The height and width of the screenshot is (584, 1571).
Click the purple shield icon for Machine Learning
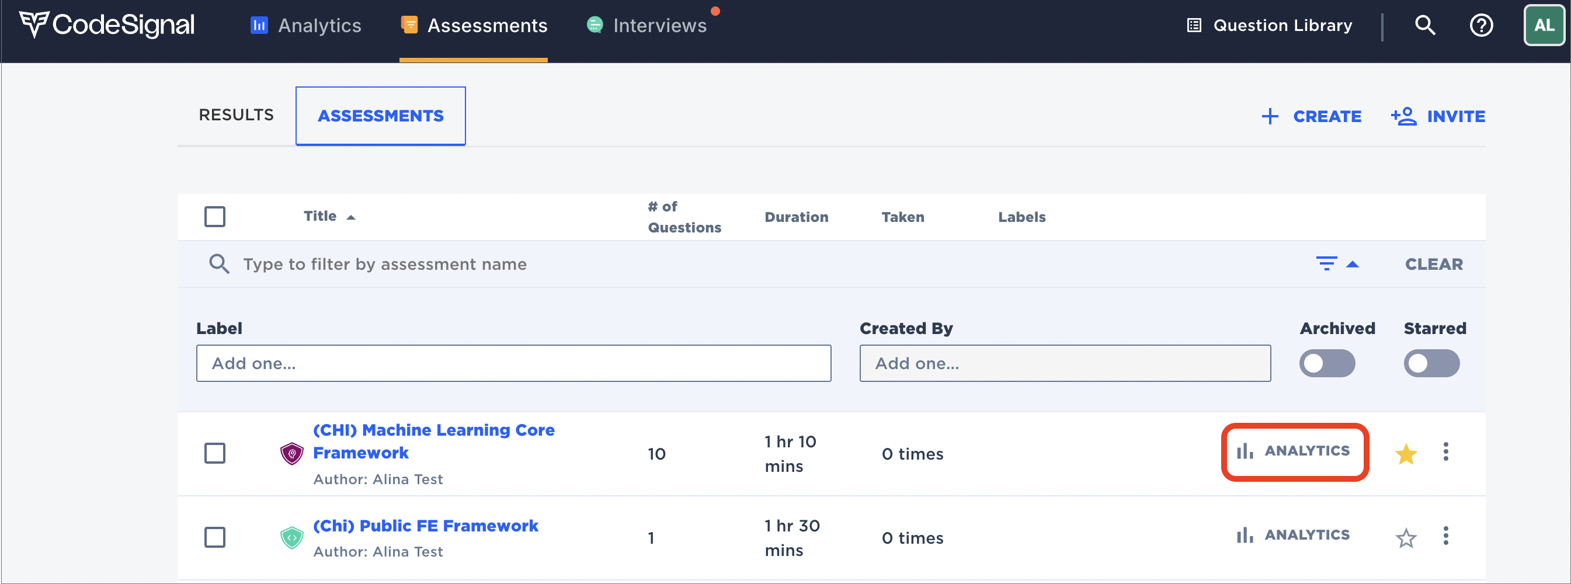pyautogui.click(x=291, y=454)
